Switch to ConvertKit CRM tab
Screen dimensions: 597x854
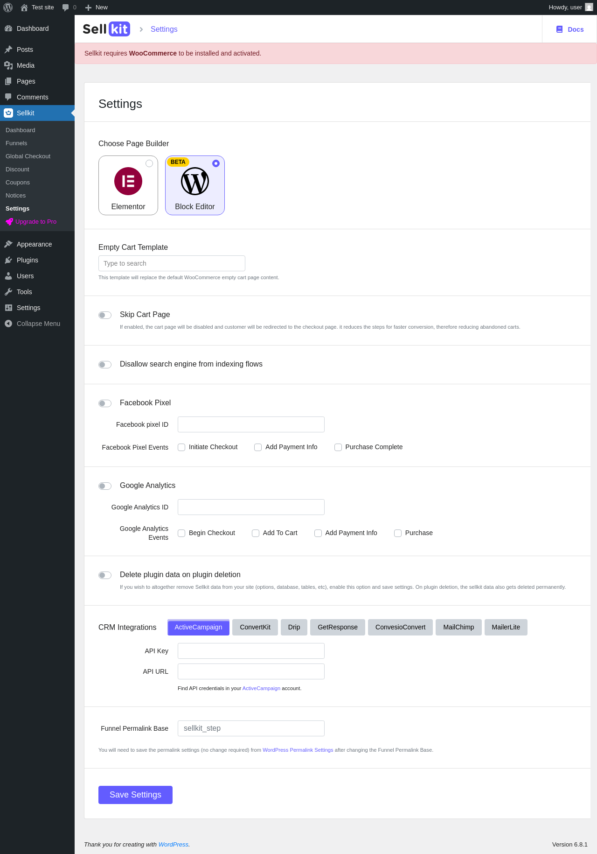(x=255, y=627)
